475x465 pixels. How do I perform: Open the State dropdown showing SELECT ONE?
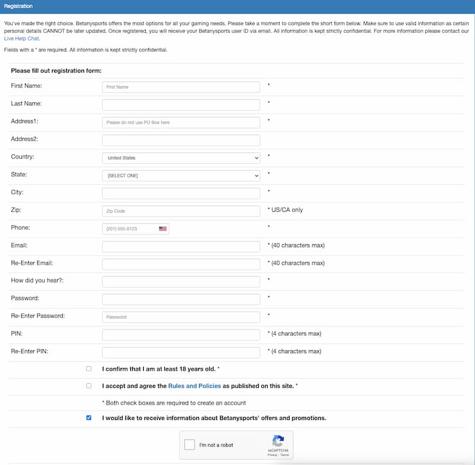tap(181, 175)
